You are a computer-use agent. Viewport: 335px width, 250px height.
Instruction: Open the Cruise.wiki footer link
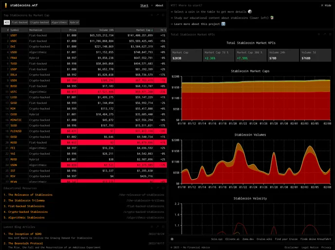click(x=264, y=239)
